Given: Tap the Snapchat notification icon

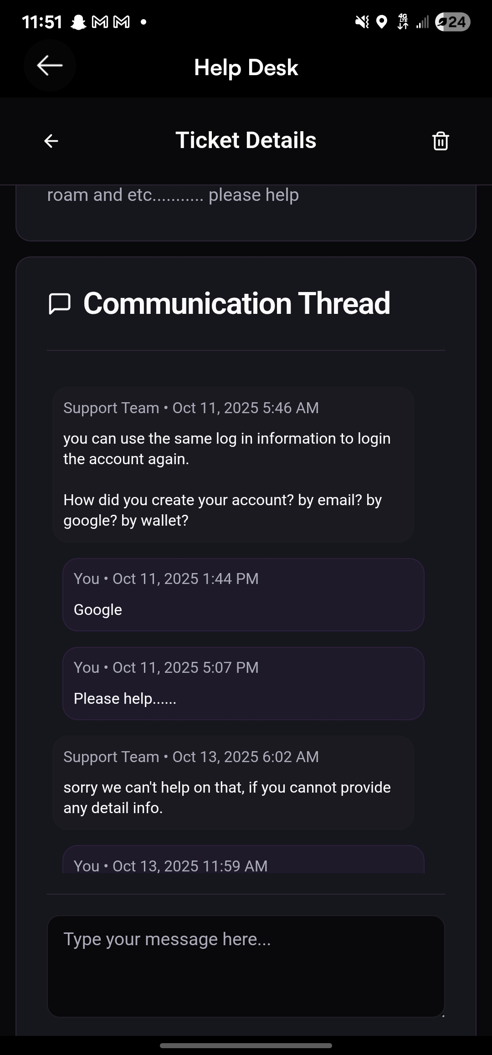Looking at the screenshot, I should [78, 22].
